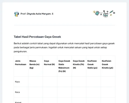129x103 pixels.
Task: Click Koefisien Gesek Kinetis (μk) header
Action: [107, 64]
